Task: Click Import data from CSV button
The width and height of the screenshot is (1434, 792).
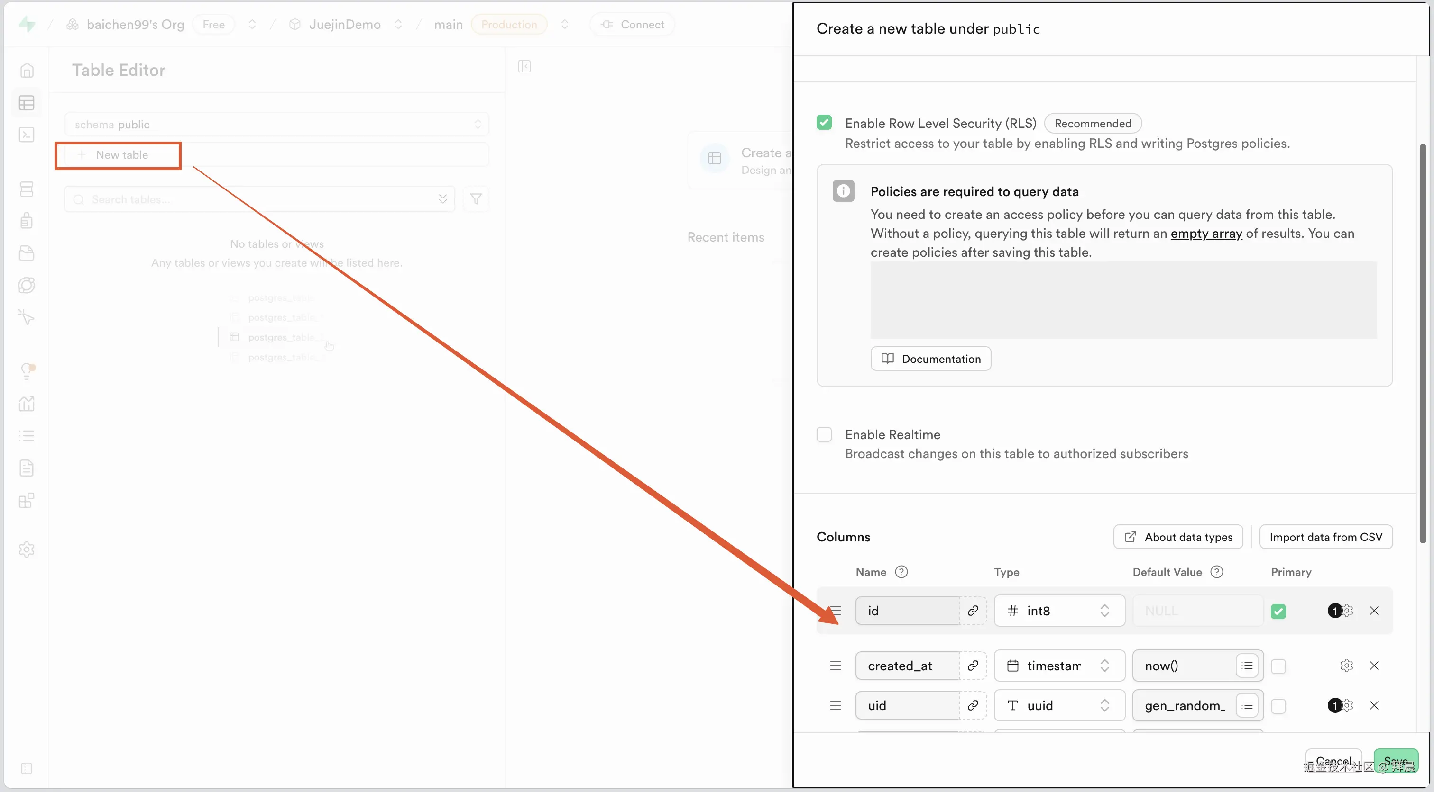Action: click(1325, 537)
